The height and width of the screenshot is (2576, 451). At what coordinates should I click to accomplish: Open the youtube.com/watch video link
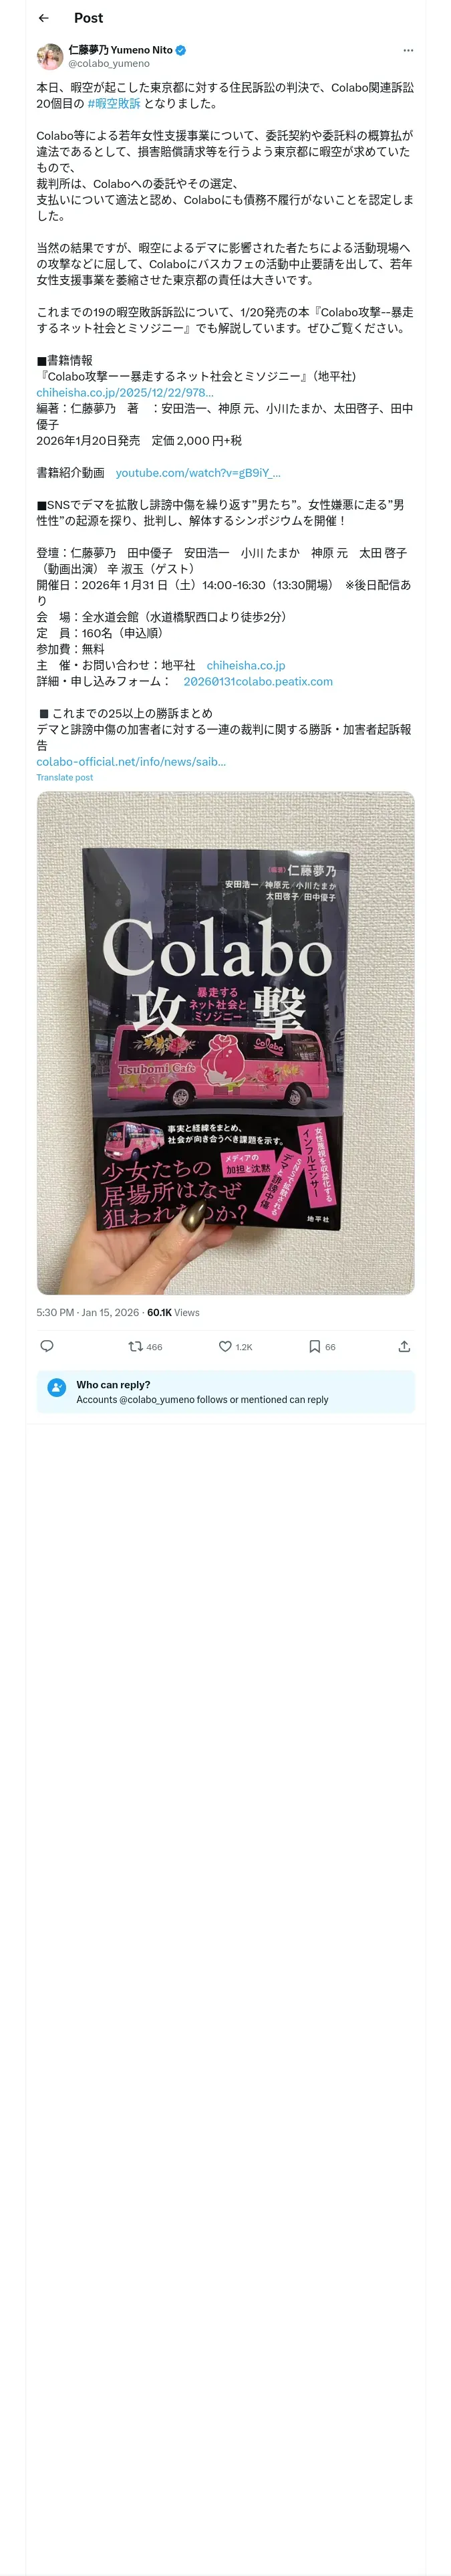click(x=198, y=472)
